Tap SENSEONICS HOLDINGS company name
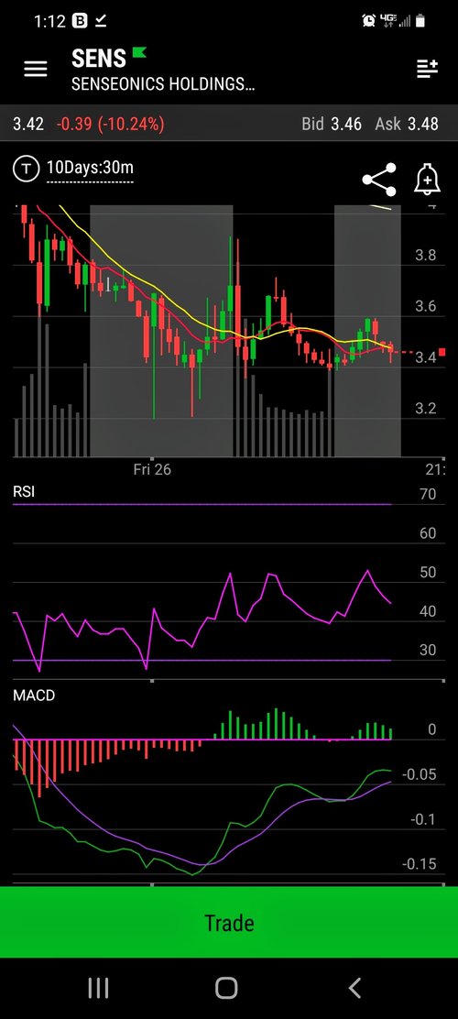458x1019 pixels. click(162, 84)
